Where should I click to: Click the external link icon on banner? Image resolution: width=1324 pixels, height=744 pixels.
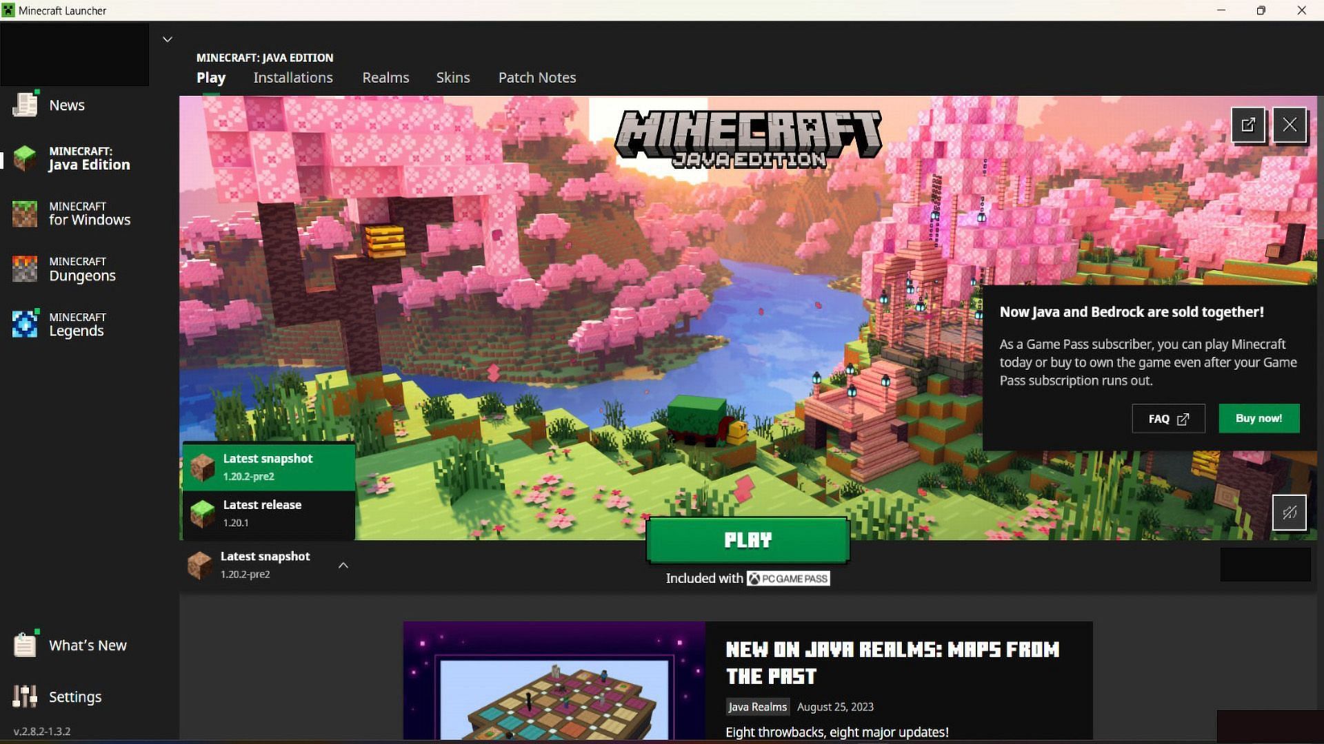[x=1247, y=125]
